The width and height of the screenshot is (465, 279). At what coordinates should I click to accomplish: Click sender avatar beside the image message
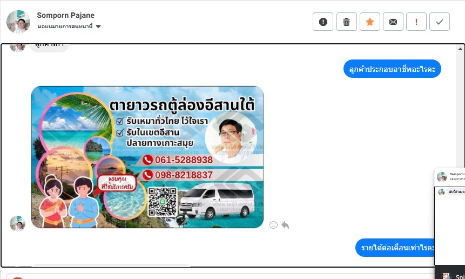coord(17,223)
